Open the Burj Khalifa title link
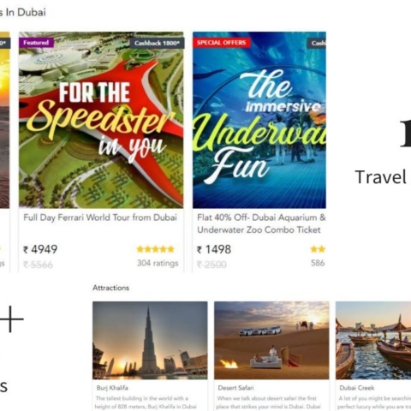This screenshot has width=411, height=411. [112, 388]
